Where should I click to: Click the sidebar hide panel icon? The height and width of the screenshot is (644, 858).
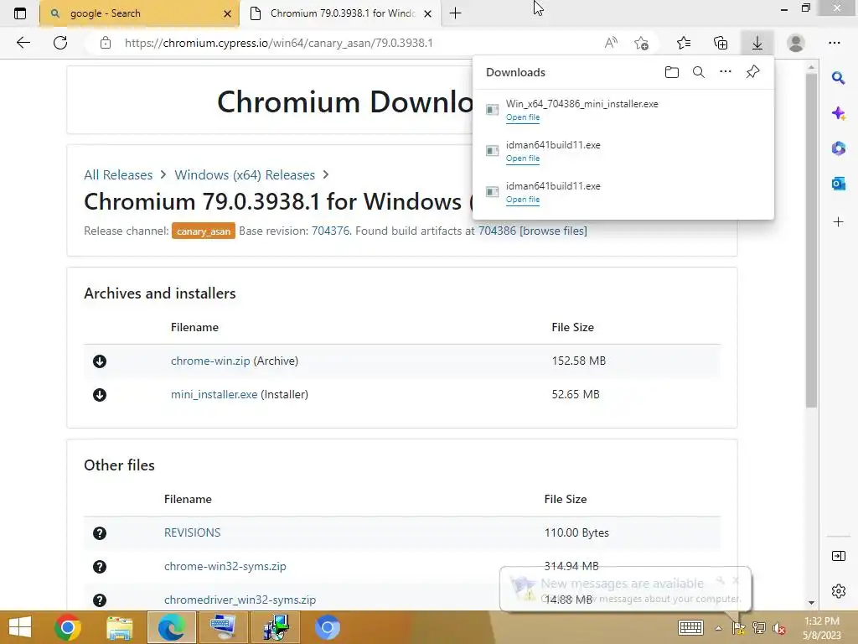(838, 557)
